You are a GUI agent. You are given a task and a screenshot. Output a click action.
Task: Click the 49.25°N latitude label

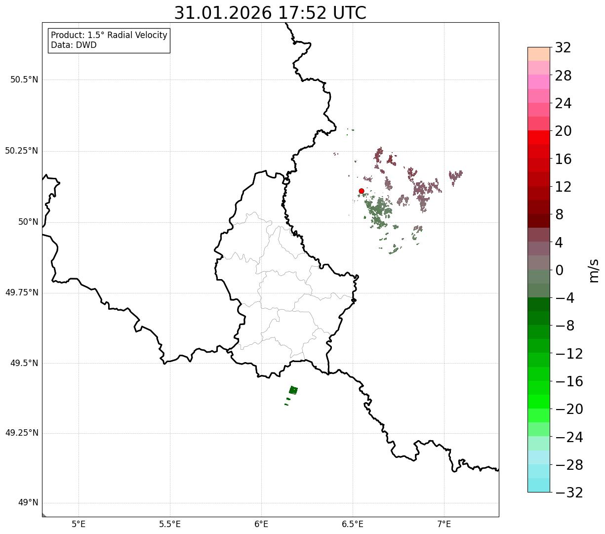[22, 433]
